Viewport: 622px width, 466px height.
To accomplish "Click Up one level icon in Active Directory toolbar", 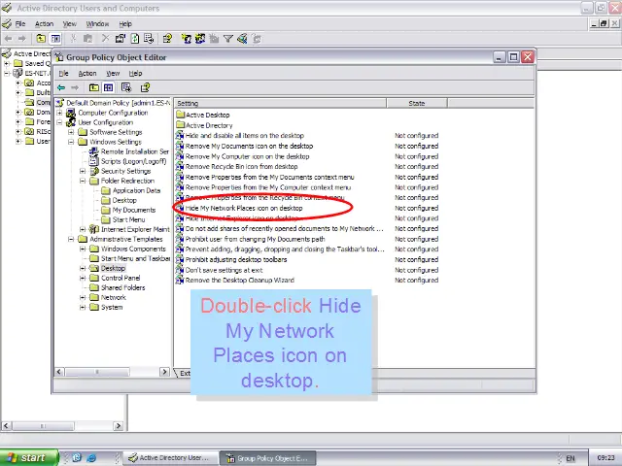I will [41, 39].
